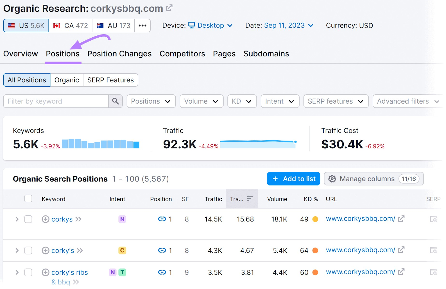Image resolution: width=446 pixels, height=289 pixels.
Task: Click double-arrow icon after corkys keyword
Action: [78, 219]
